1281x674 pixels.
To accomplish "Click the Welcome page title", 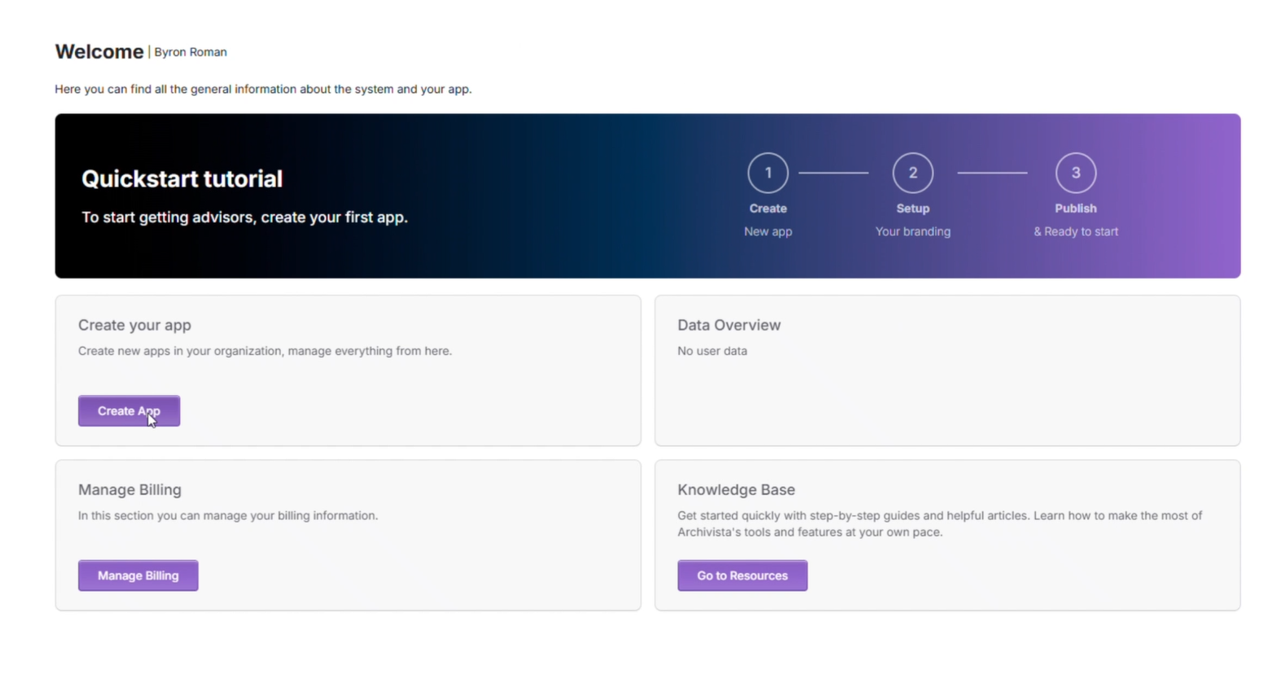I will 99,52.
